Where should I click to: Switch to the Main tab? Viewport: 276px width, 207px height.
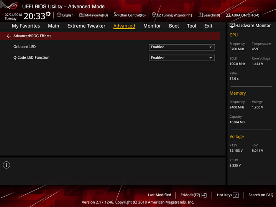[x=54, y=26]
